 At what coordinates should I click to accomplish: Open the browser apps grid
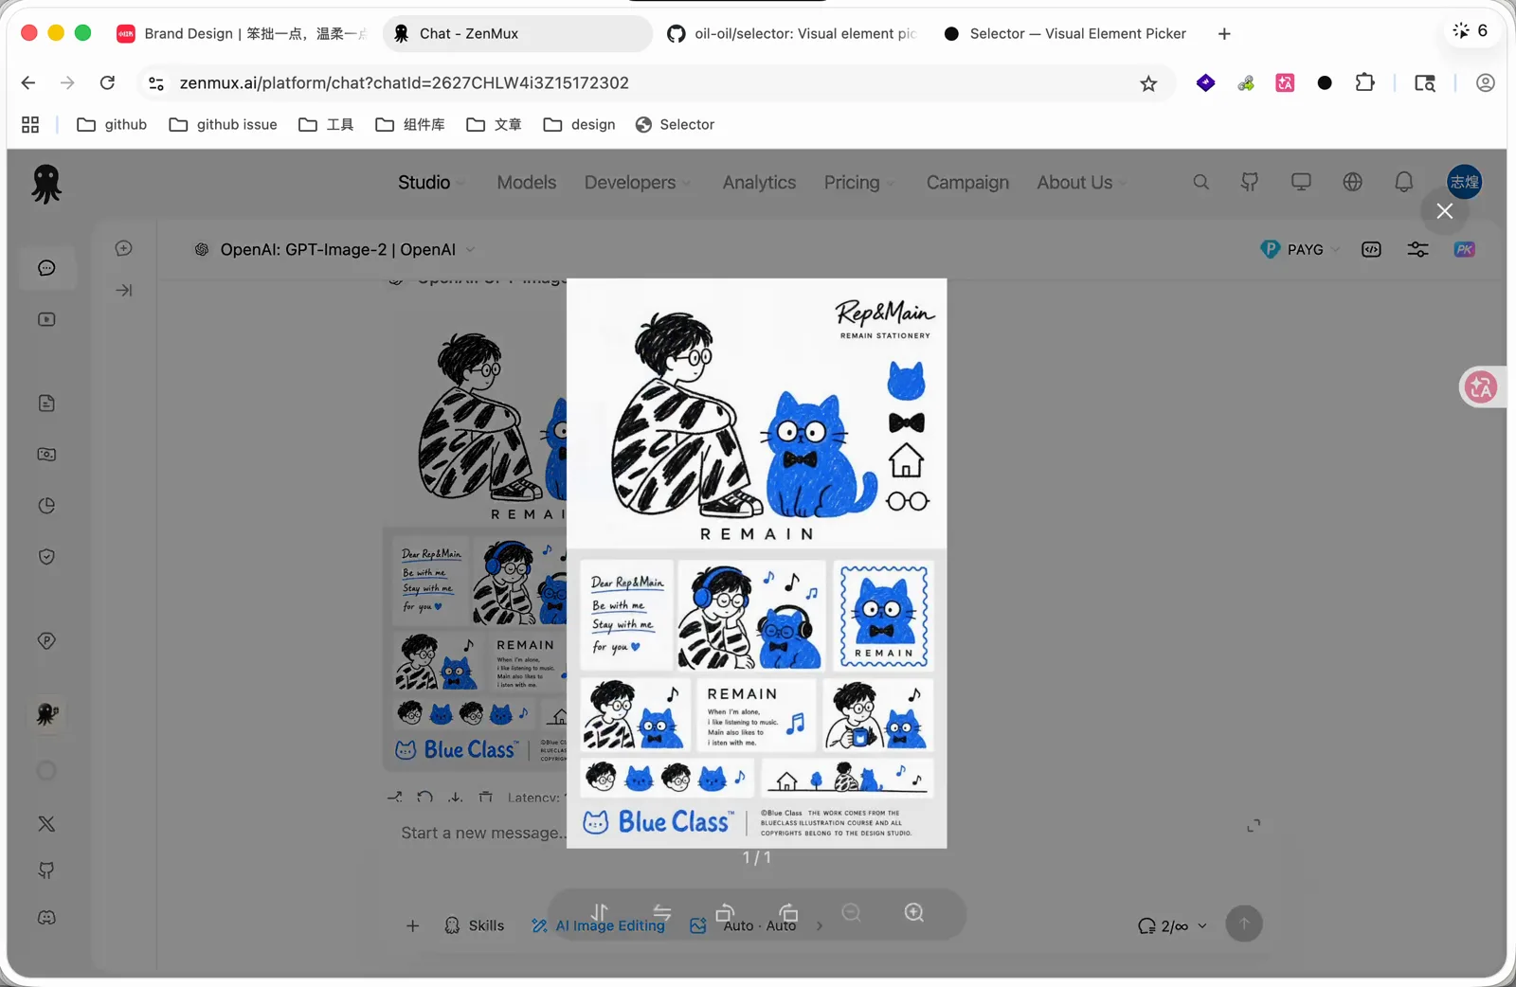pos(30,124)
